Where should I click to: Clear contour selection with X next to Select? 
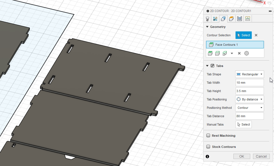point(256,35)
